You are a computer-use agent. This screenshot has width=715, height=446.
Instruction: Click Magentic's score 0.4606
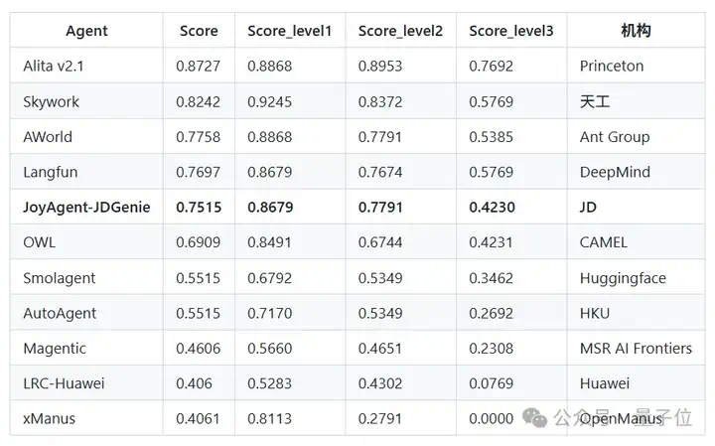click(198, 348)
